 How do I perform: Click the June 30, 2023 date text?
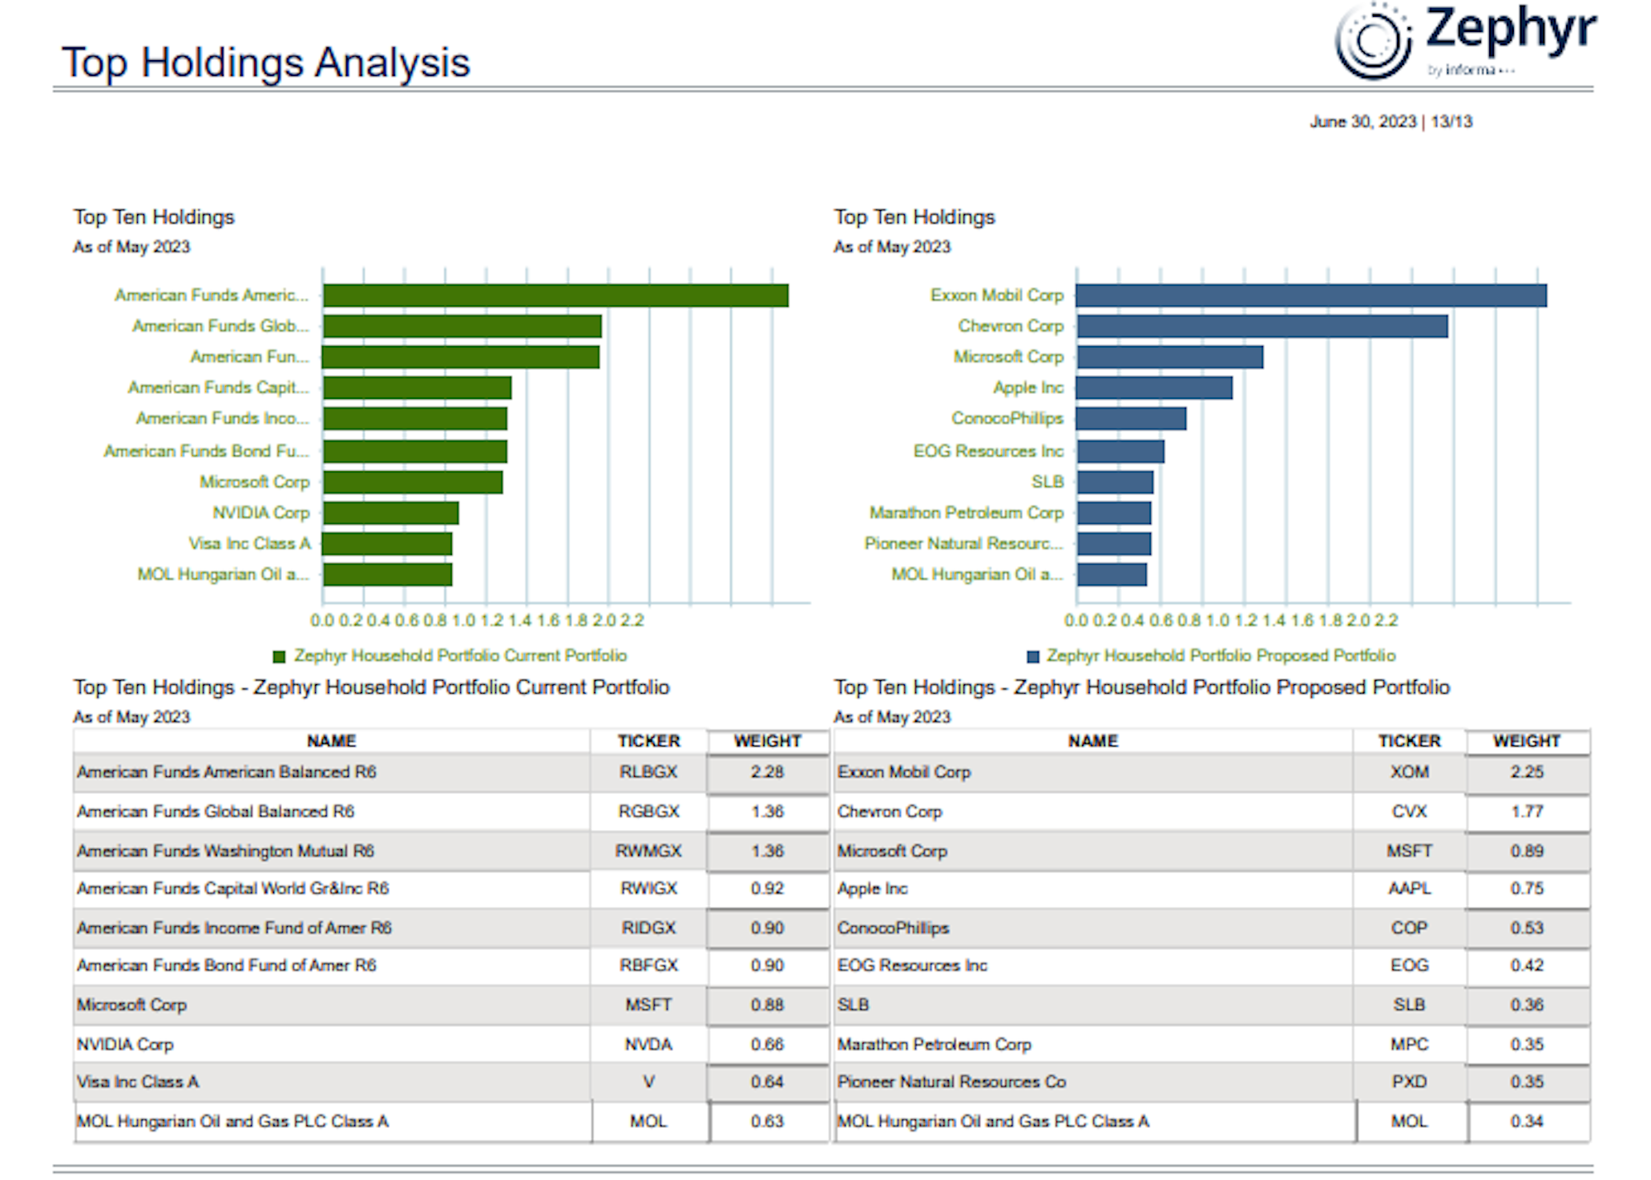(x=1362, y=122)
